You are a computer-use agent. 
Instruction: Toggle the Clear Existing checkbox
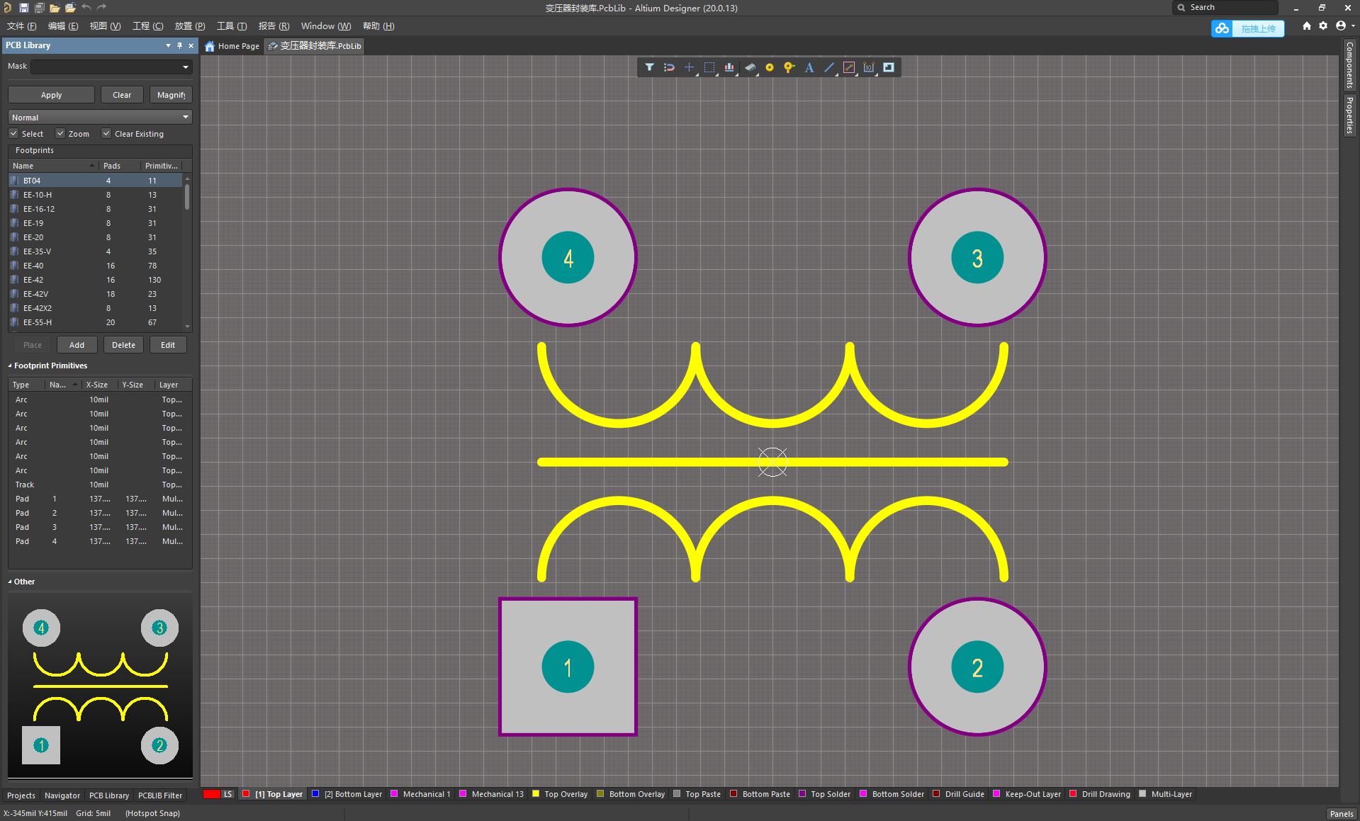point(106,133)
